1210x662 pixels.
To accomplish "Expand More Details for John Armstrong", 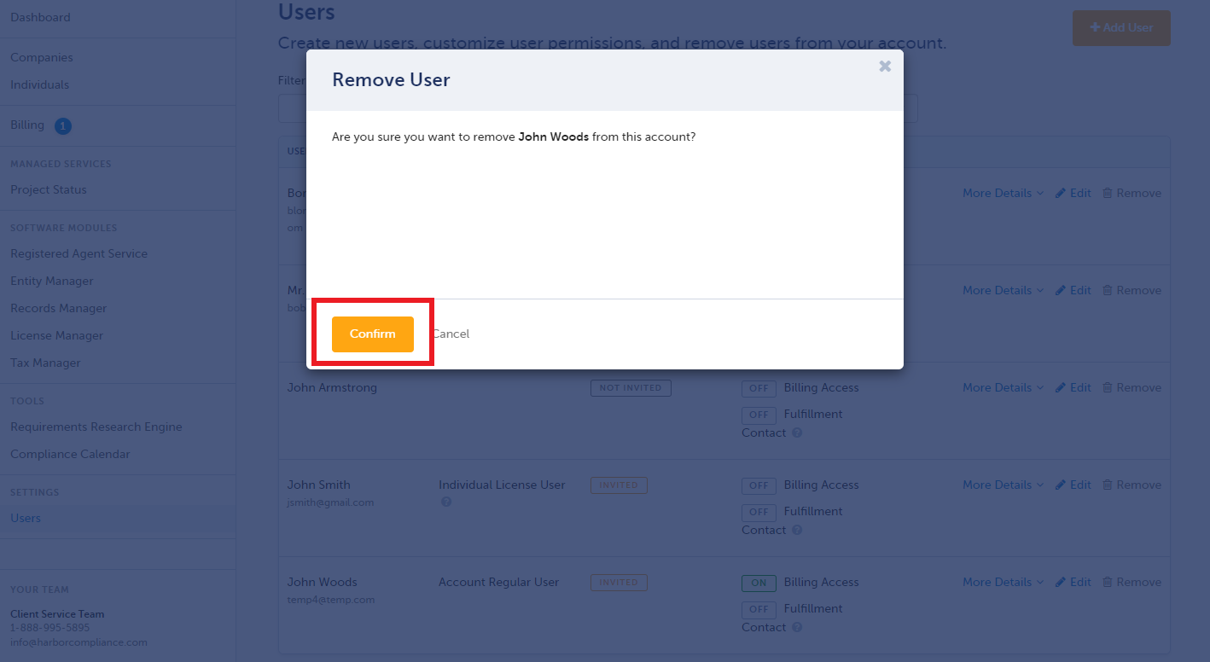I will coord(1003,387).
